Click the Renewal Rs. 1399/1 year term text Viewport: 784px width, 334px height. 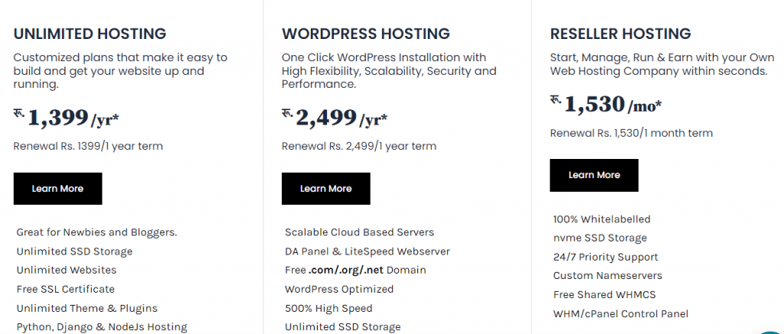pyautogui.click(x=88, y=146)
